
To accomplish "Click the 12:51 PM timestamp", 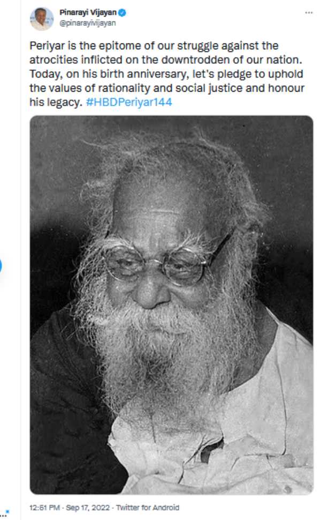I will (x=45, y=507).
